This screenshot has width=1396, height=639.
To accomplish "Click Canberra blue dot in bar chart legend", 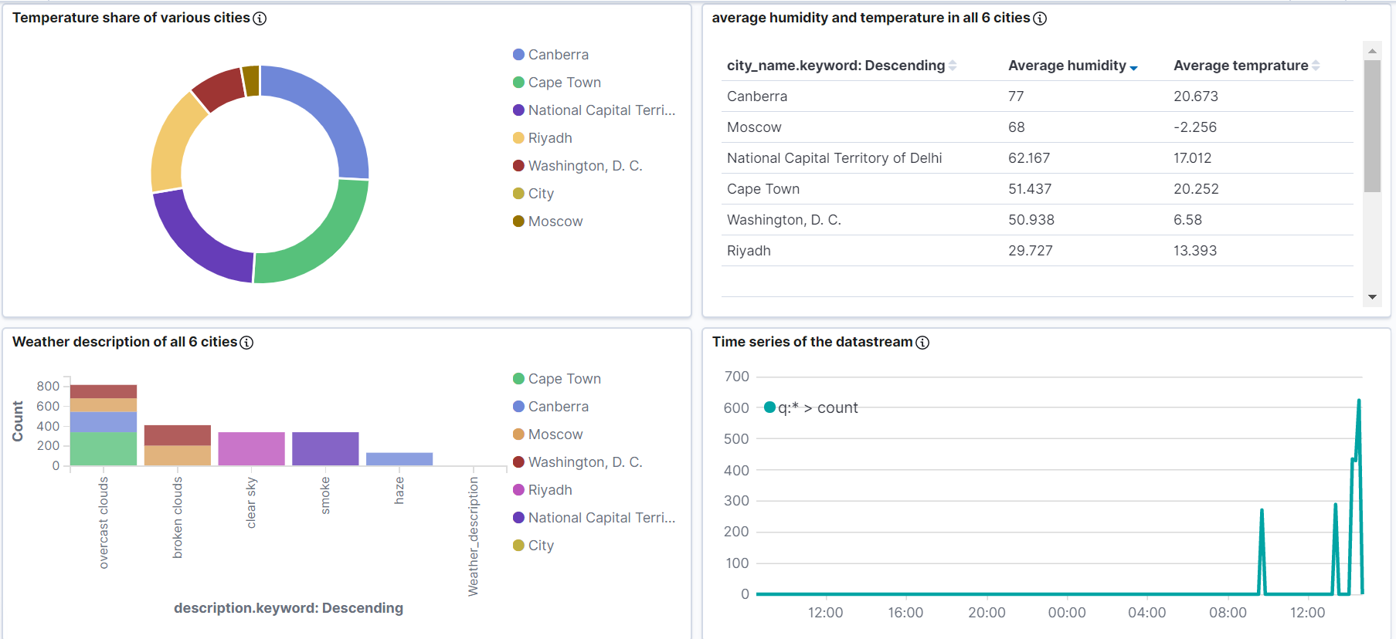I will point(518,407).
